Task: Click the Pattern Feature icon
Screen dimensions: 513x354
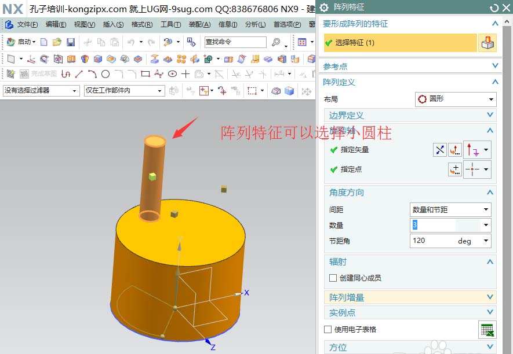Action: (x=181, y=59)
